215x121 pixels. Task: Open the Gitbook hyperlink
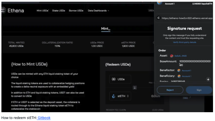(x=44, y=118)
